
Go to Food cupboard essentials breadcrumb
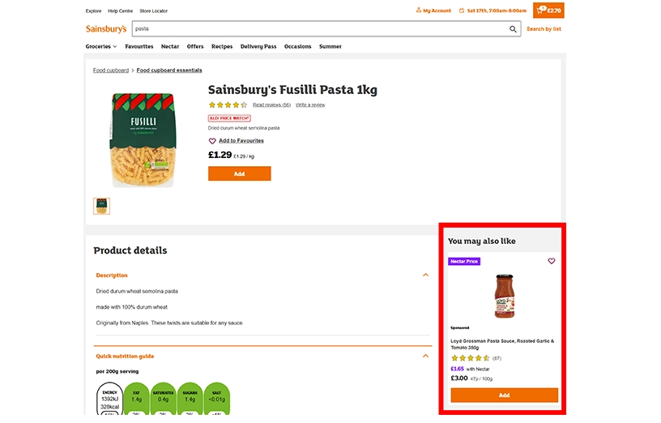[169, 70]
